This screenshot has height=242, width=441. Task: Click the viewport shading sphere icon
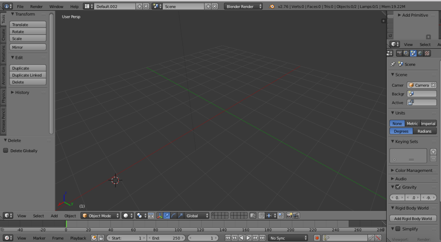[x=127, y=216]
